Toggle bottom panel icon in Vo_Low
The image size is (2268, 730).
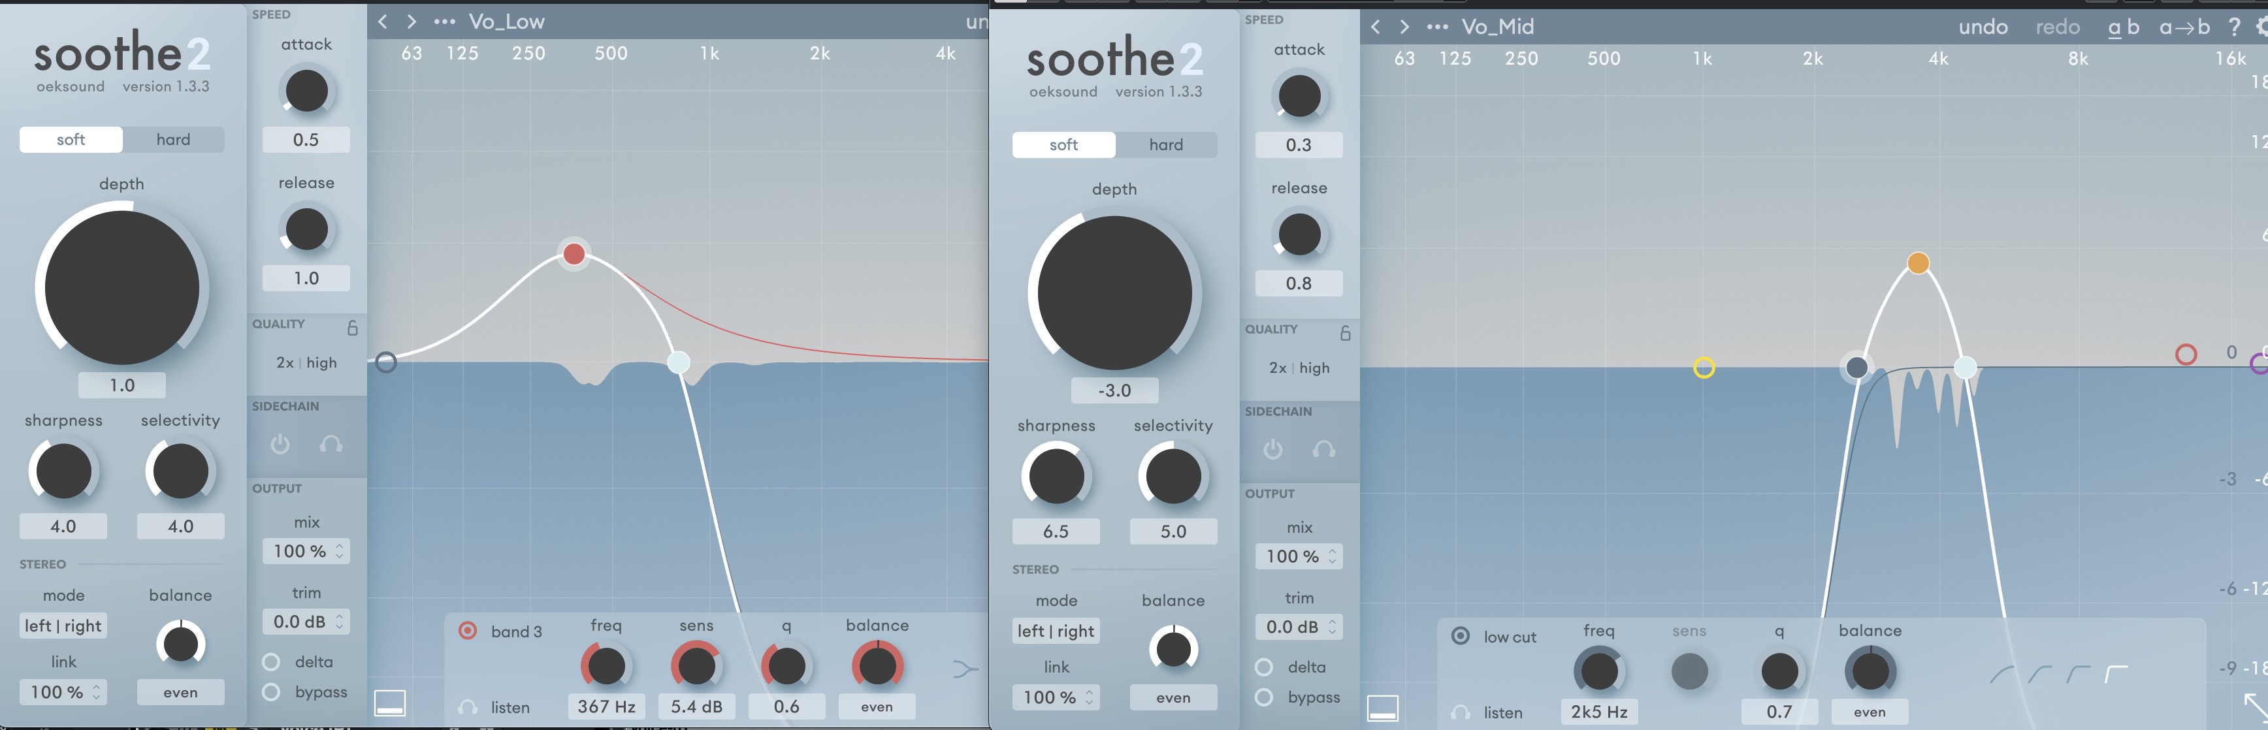tap(389, 703)
